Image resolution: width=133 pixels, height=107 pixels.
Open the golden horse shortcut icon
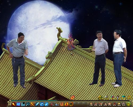click(x=101, y=98)
